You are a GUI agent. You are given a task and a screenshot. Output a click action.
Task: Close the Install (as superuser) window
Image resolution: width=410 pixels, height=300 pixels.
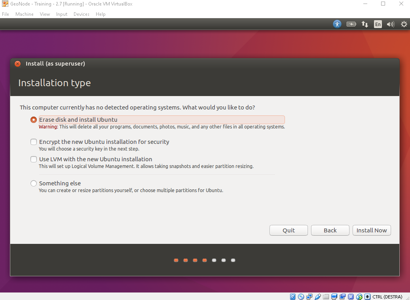[x=17, y=64]
